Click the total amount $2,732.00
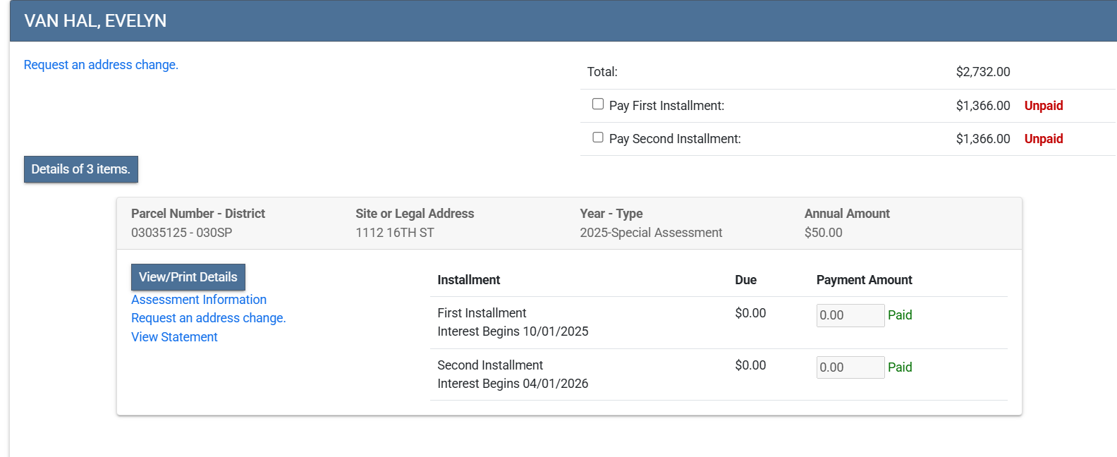This screenshot has height=457, width=1117. tap(982, 72)
